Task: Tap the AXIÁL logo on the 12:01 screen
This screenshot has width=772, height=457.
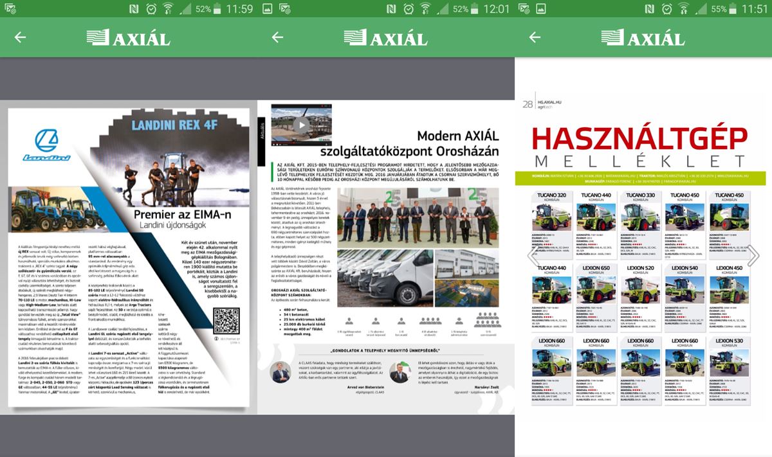Action: click(x=385, y=38)
